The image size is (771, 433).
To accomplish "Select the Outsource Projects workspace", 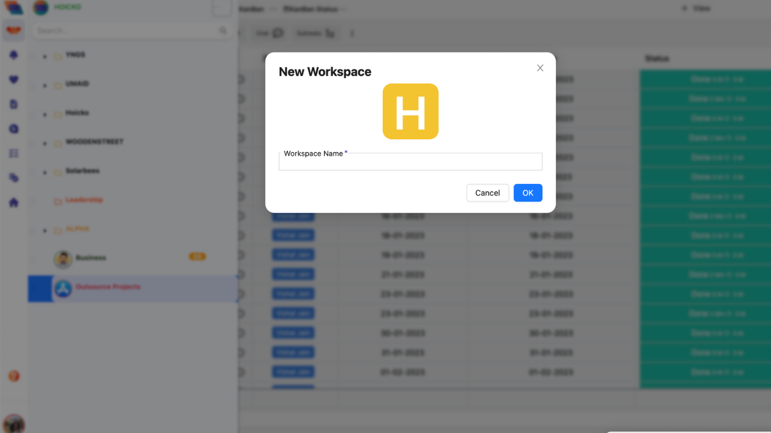I will click(x=108, y=287).
